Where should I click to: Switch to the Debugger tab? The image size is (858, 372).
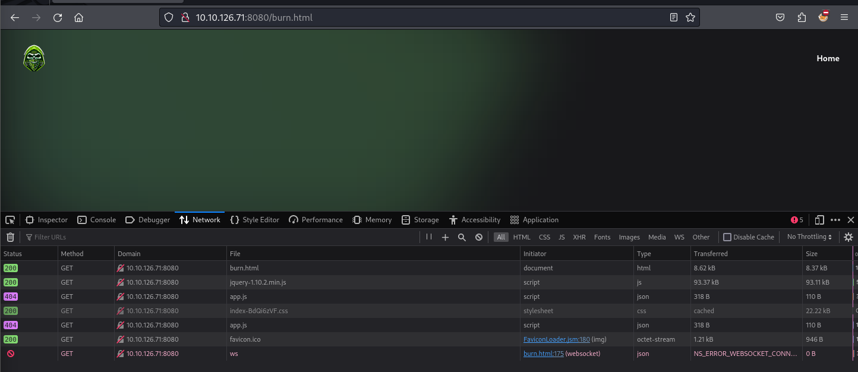tap(148, 220)
